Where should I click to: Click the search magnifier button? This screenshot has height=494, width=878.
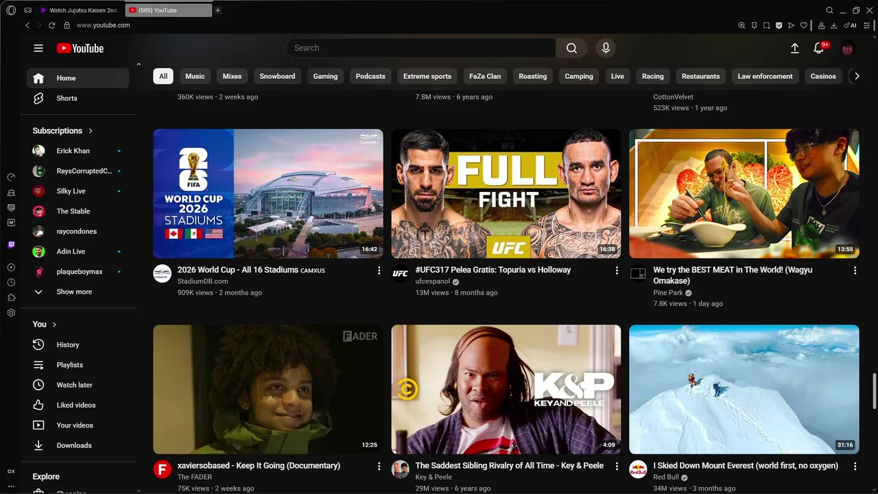click(571, 48)
